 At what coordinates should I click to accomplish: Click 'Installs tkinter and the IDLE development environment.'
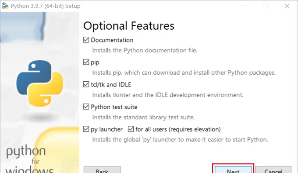click(x=168, y=95)
